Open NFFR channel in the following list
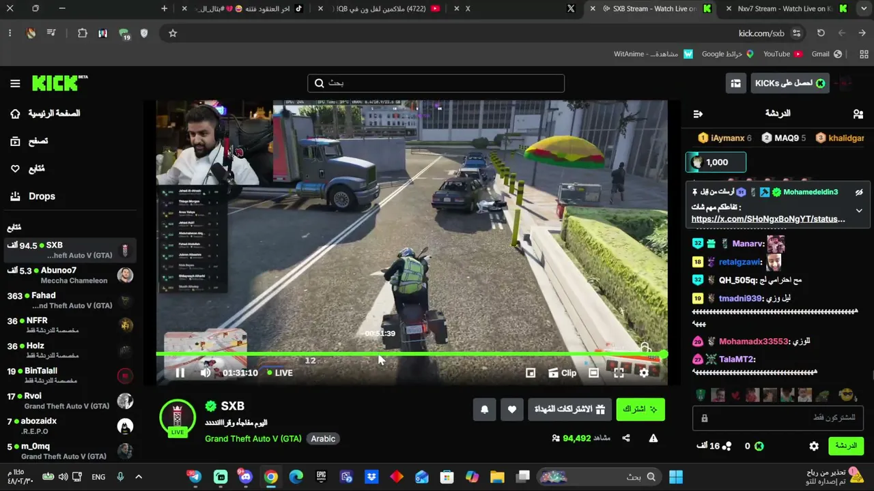Image resolution: width=874 pixels, height=491 pixels. (x=70, y=325)
